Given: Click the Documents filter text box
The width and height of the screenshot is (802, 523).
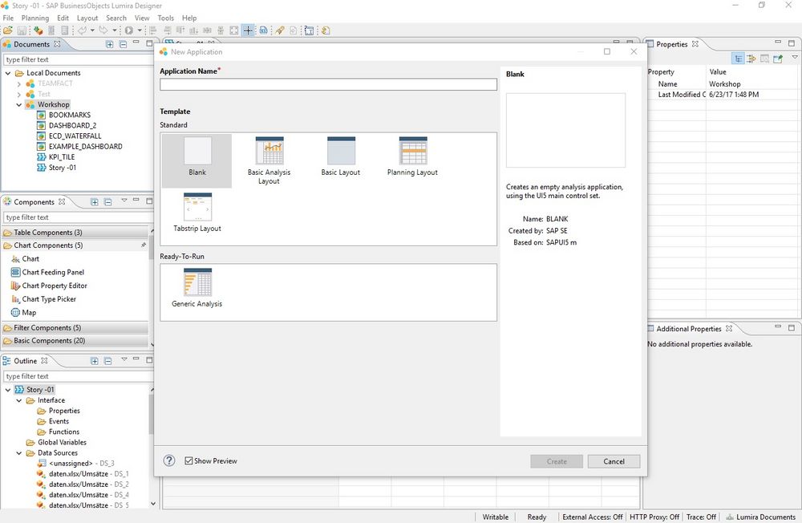Looking at the screenshot, I should [78, 59].
